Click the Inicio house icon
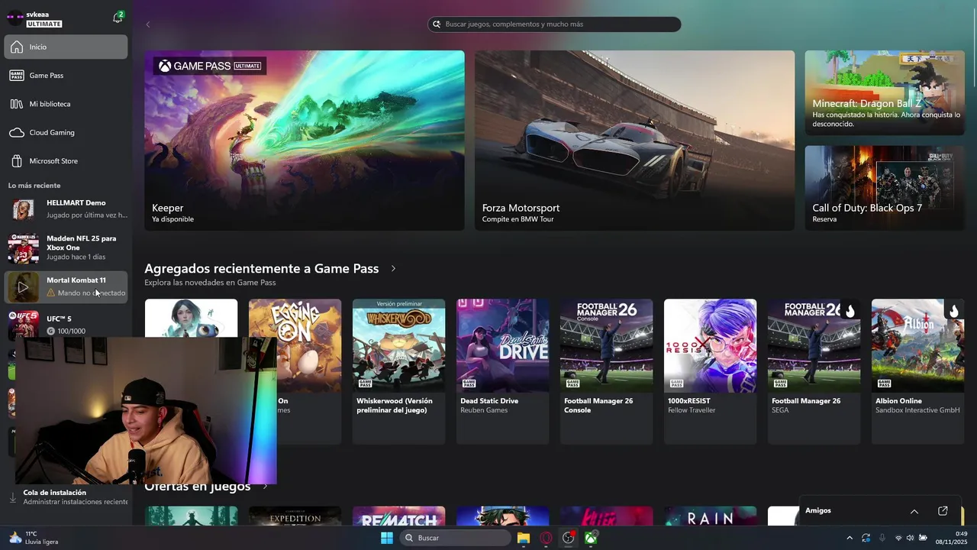977x550 pixels. tap(17, 47)
